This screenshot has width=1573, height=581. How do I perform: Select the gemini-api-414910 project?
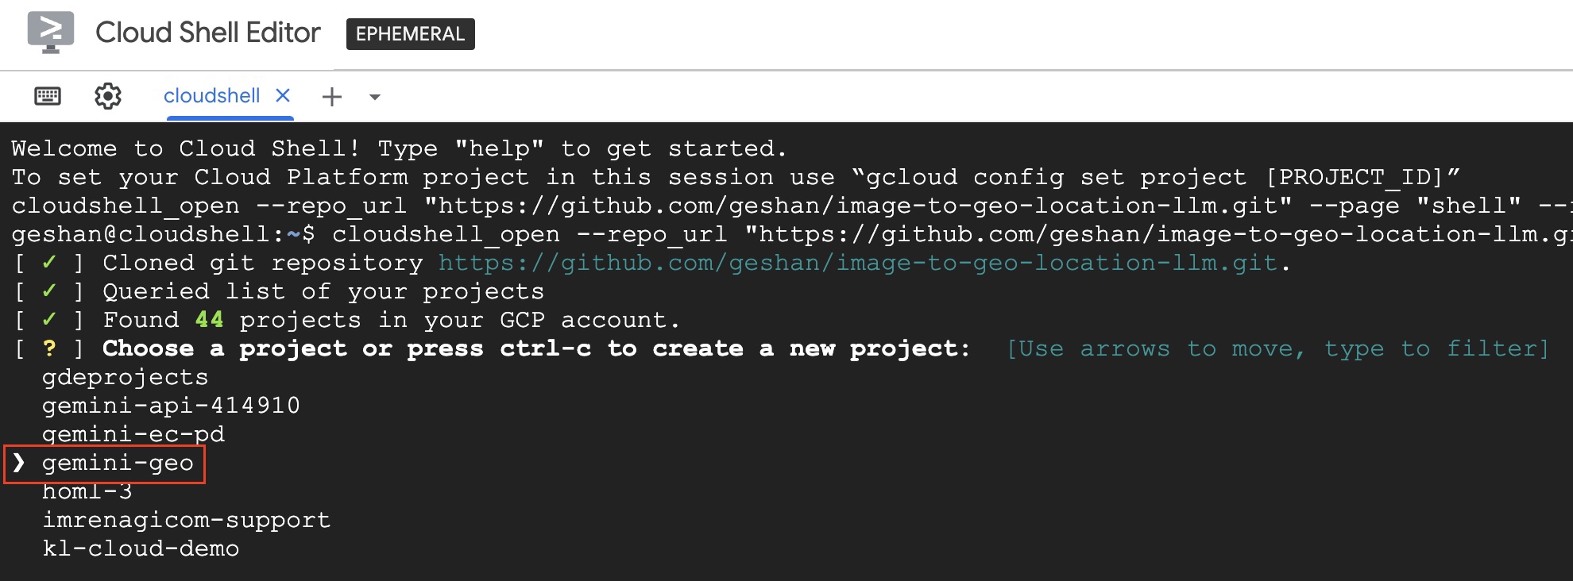click(x=170, y=405)
